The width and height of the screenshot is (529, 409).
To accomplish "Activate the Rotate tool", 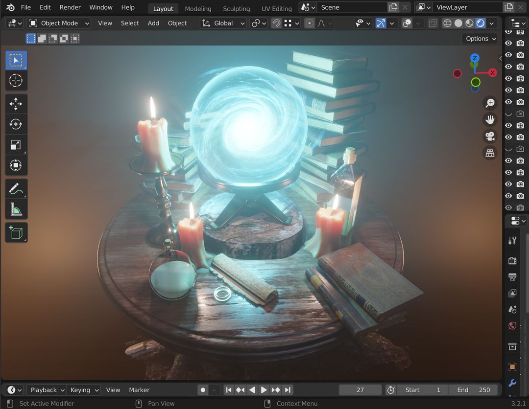I will pos(16,124).
